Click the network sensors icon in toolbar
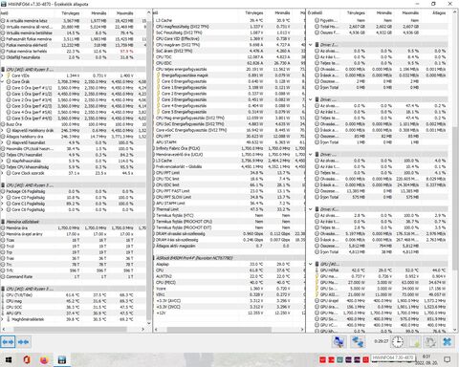The height and width of the screenshot is (367, 459). (358, 342)
